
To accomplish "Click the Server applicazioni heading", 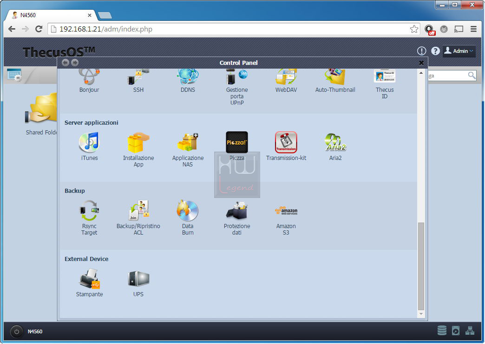I will point(91,122).
